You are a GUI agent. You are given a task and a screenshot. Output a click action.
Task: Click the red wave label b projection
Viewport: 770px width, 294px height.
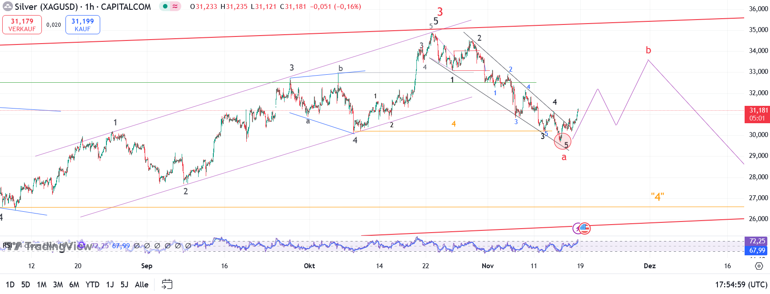tap(648, 50)
